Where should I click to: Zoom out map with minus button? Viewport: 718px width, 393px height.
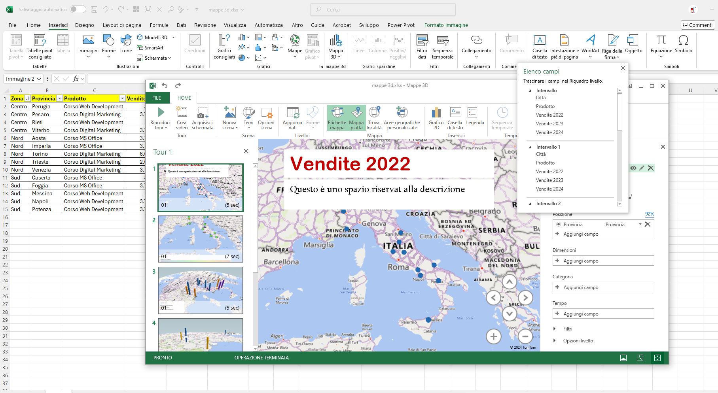tap(525, 336)
